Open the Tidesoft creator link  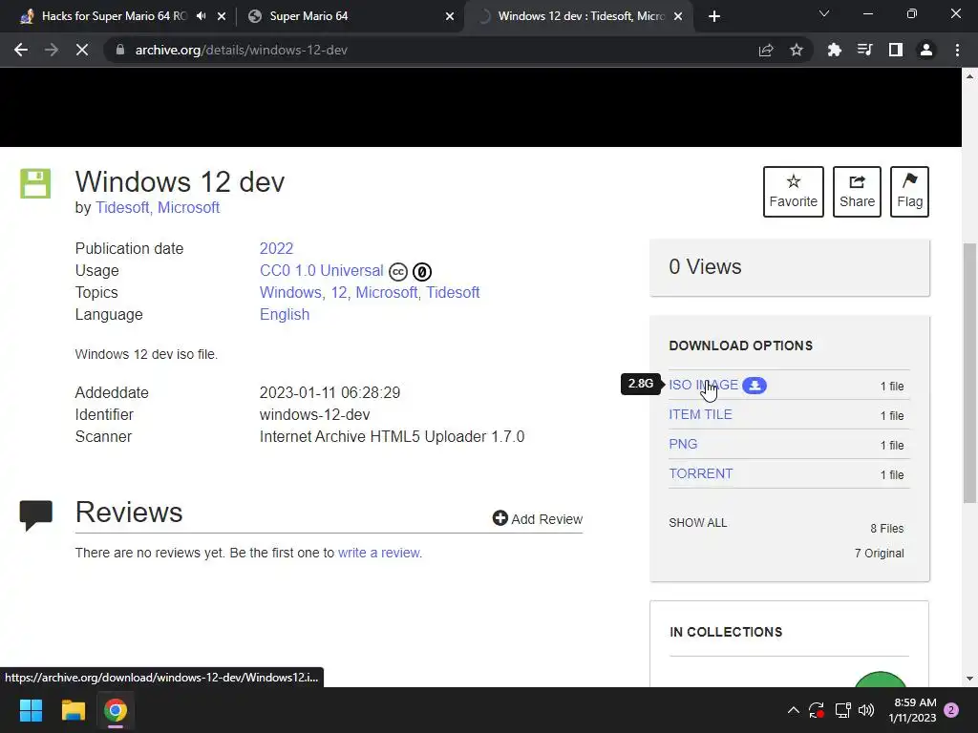pyautogui.click(x=121, y=207)
